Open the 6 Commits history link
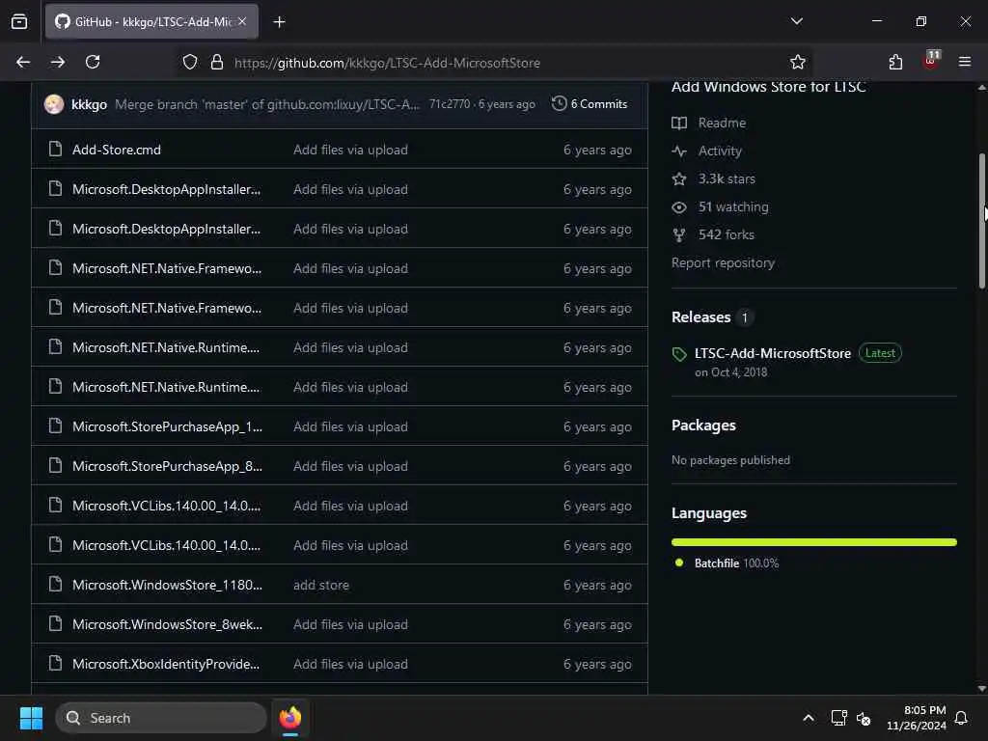 (590, 104)
